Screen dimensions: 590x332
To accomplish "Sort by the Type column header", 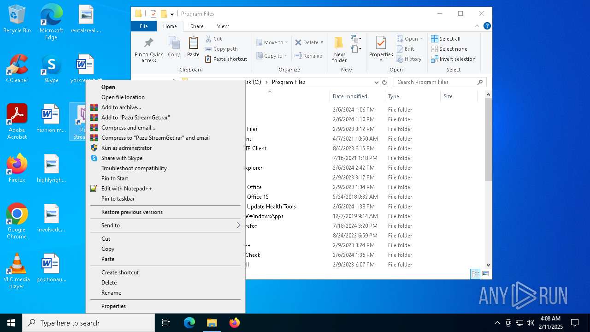I will click(413, 96).
